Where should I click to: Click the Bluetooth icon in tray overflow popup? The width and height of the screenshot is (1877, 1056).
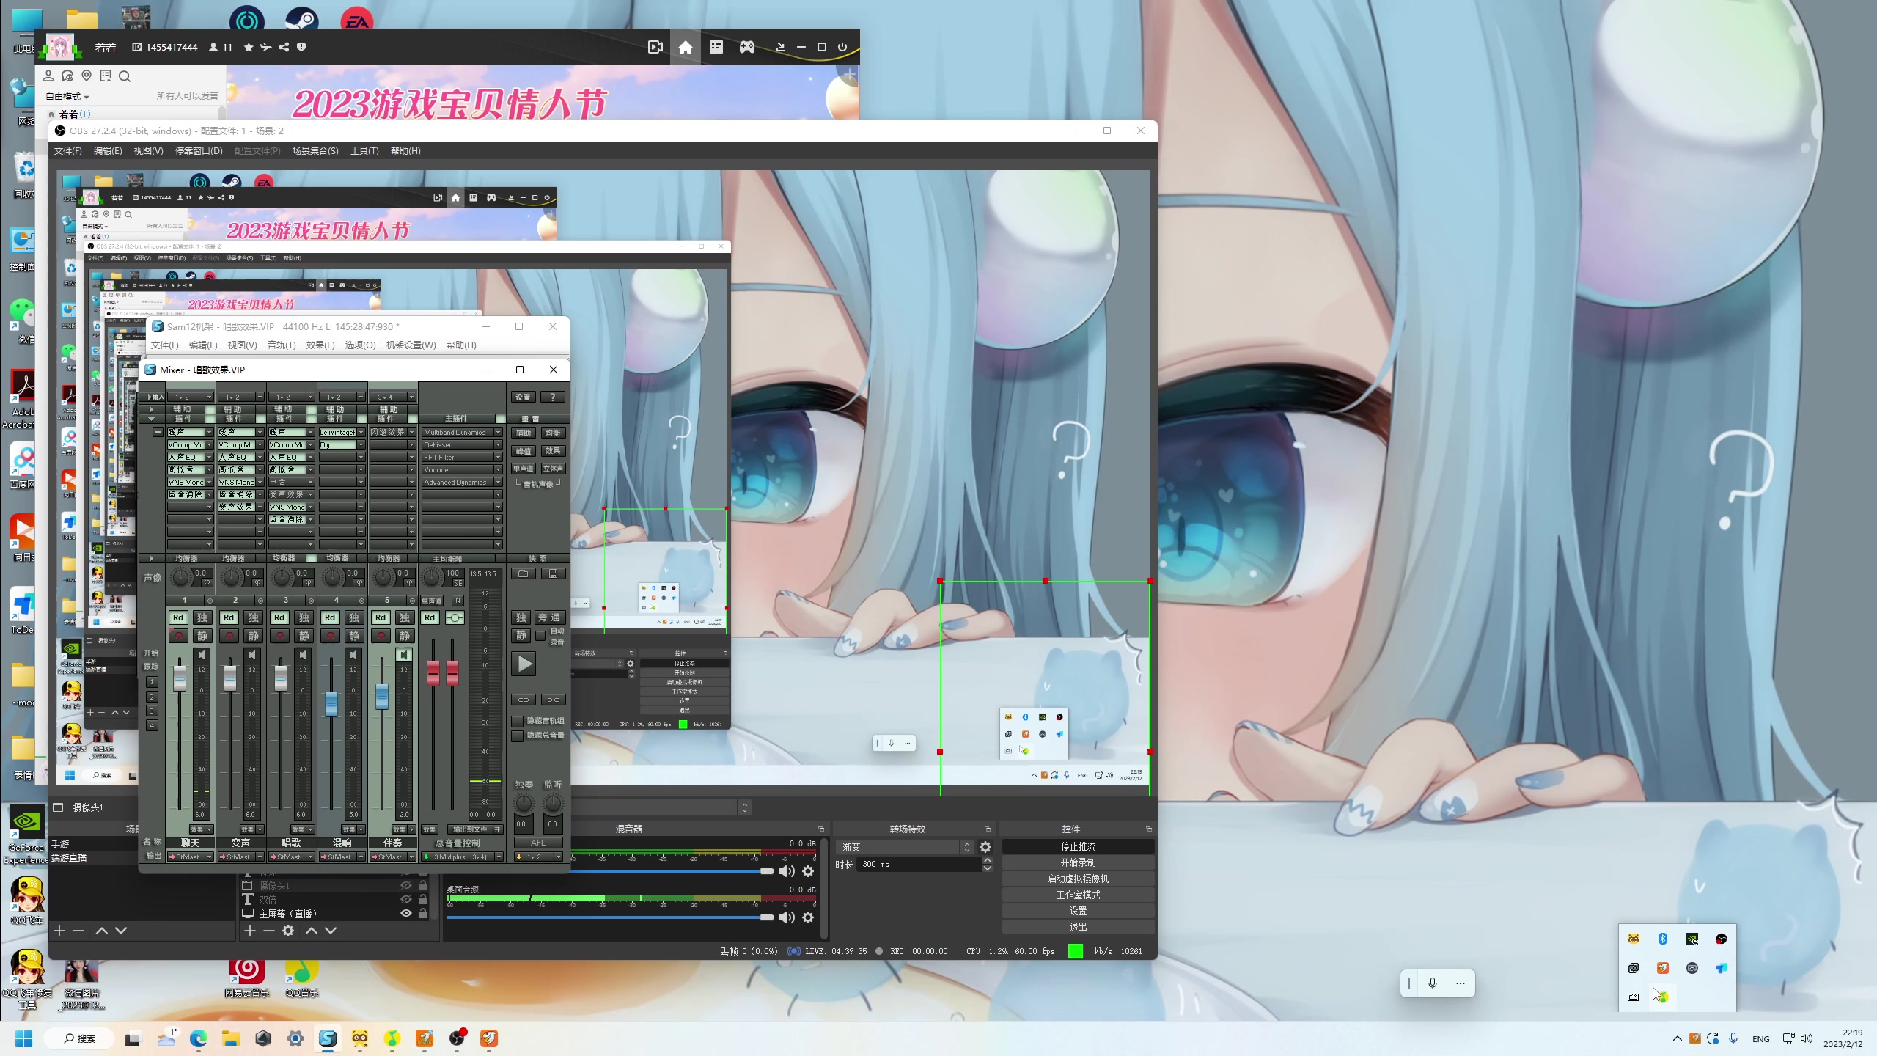1663,939
